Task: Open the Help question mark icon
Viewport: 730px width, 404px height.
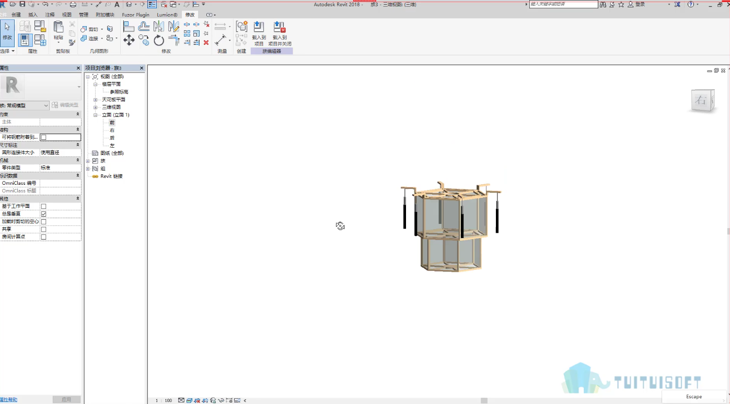Action: tap(691, 4)
